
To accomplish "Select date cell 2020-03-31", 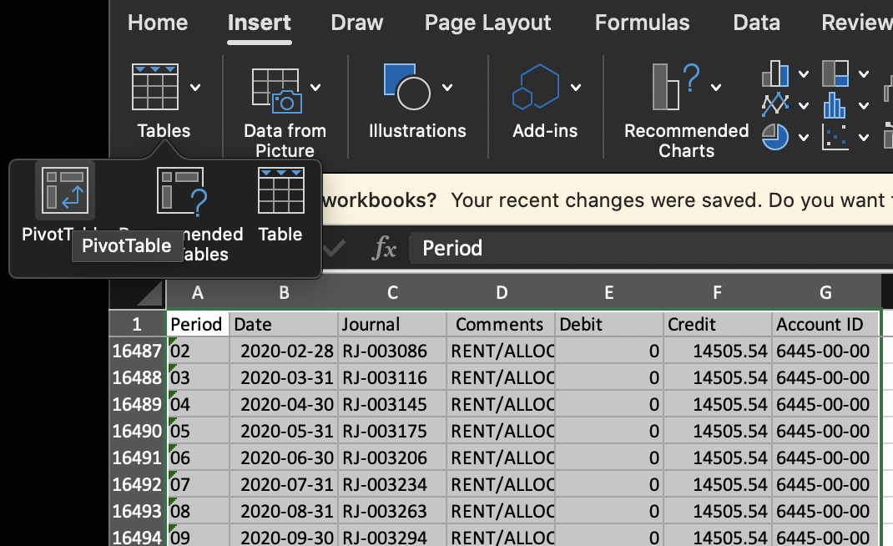I will click(284, 378).
